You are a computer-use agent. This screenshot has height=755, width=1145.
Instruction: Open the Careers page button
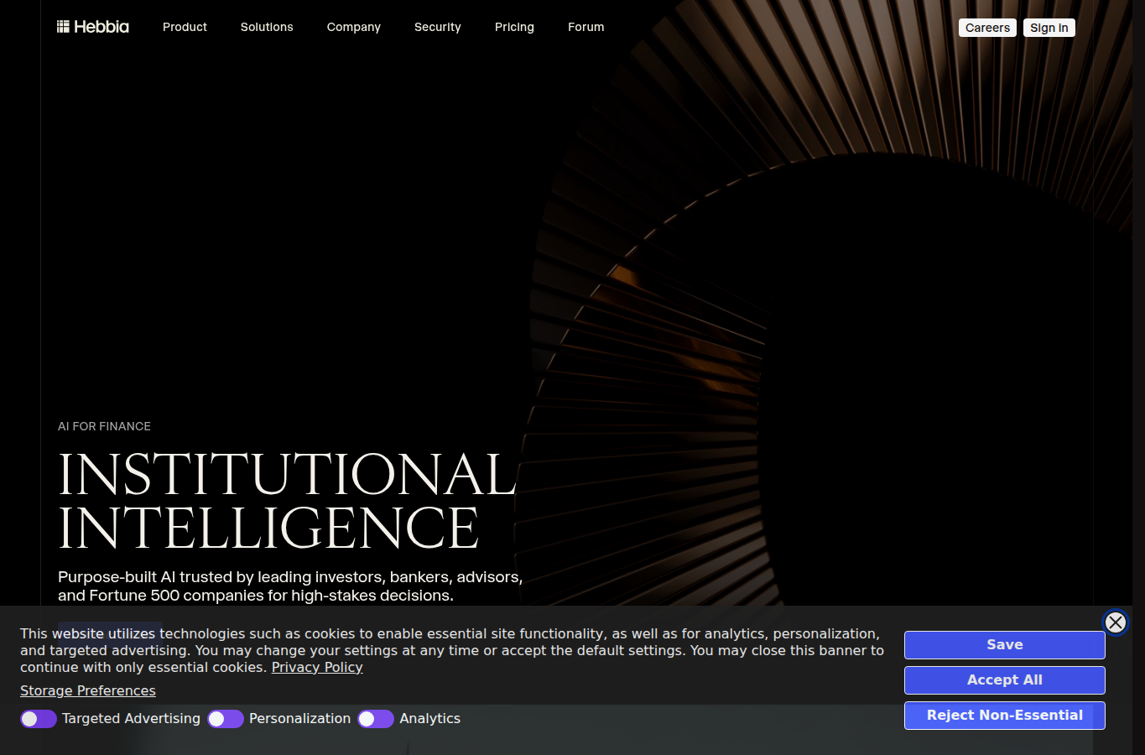987,28
